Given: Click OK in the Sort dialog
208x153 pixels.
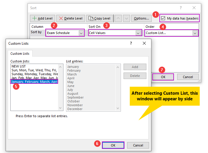Looking at the screenshot, I should [163, 77].
